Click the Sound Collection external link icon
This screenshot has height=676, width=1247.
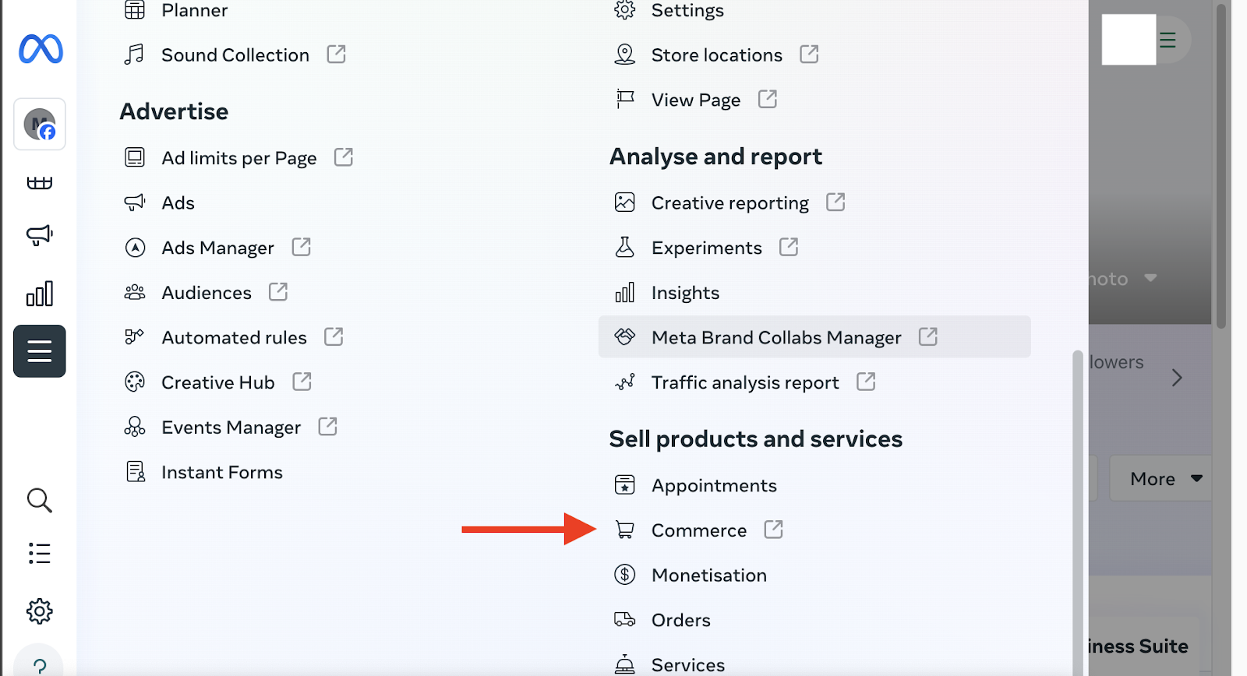pyautogui.click(x=336, y=55)
